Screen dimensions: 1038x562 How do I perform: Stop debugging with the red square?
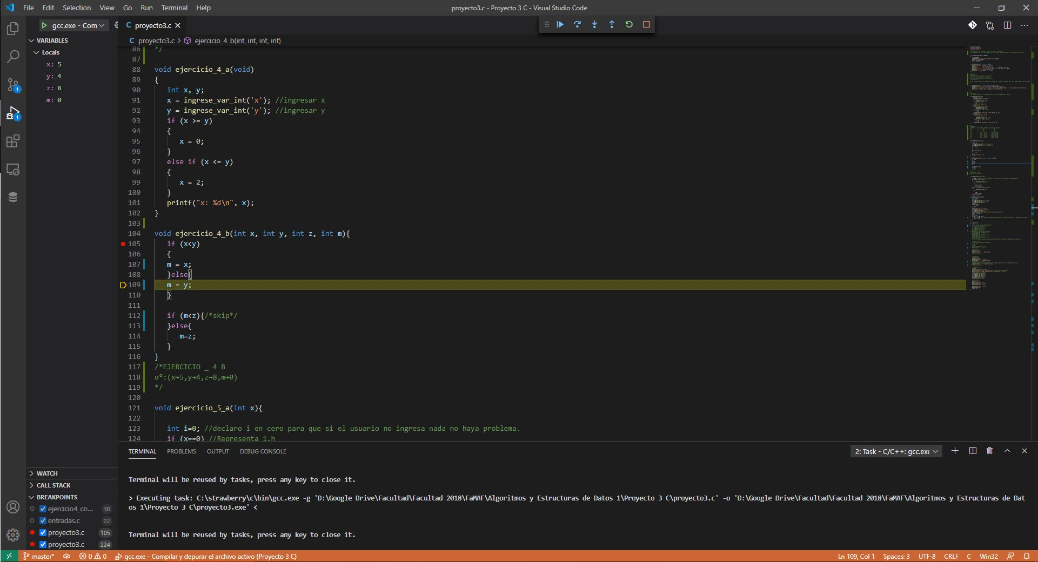pos(646,24)
